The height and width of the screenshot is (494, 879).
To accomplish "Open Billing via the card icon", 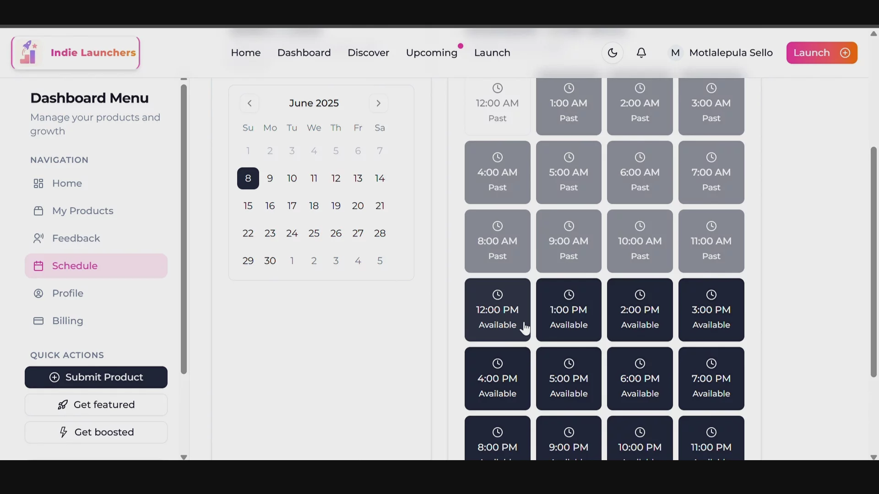I will (x=39, y=321).
